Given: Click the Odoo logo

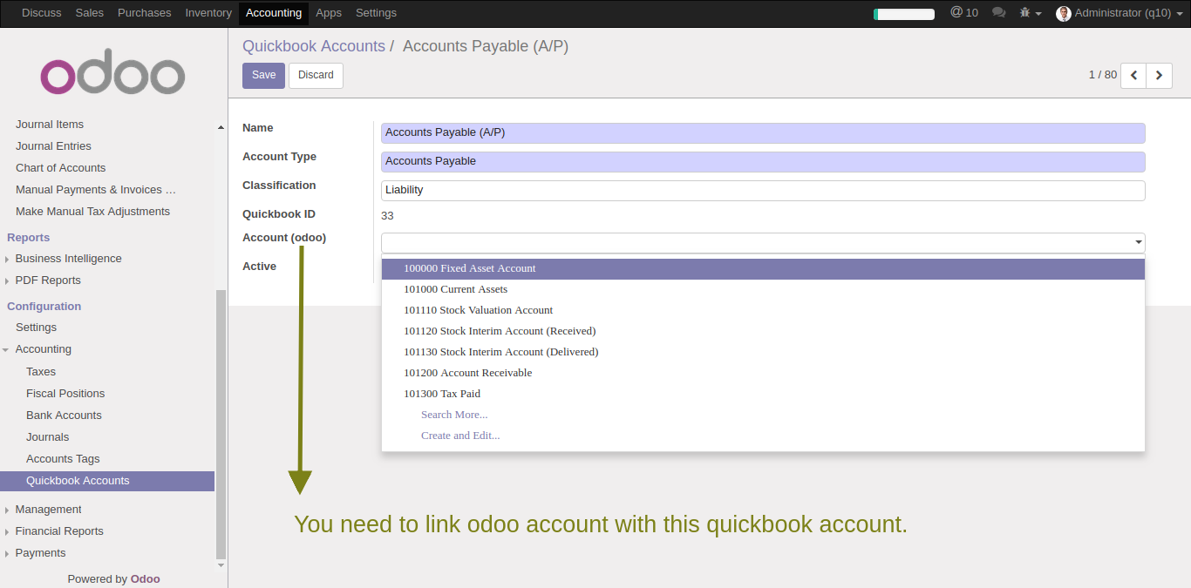Looking at the screenshot, I should tap(112, 71).
